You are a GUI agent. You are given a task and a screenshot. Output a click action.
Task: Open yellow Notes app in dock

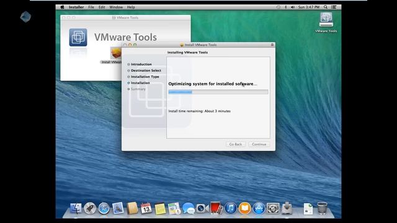[x=160, y=209]
